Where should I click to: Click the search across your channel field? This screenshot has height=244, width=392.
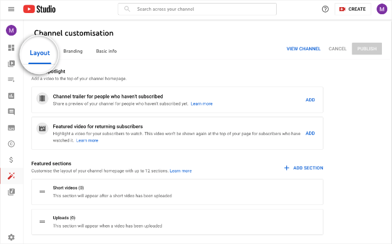pos(197,9)
